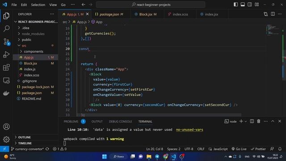Click the Explorer views more actions ellipsis
The height and width of the screenshot is (161, 286).
[52, 14]
